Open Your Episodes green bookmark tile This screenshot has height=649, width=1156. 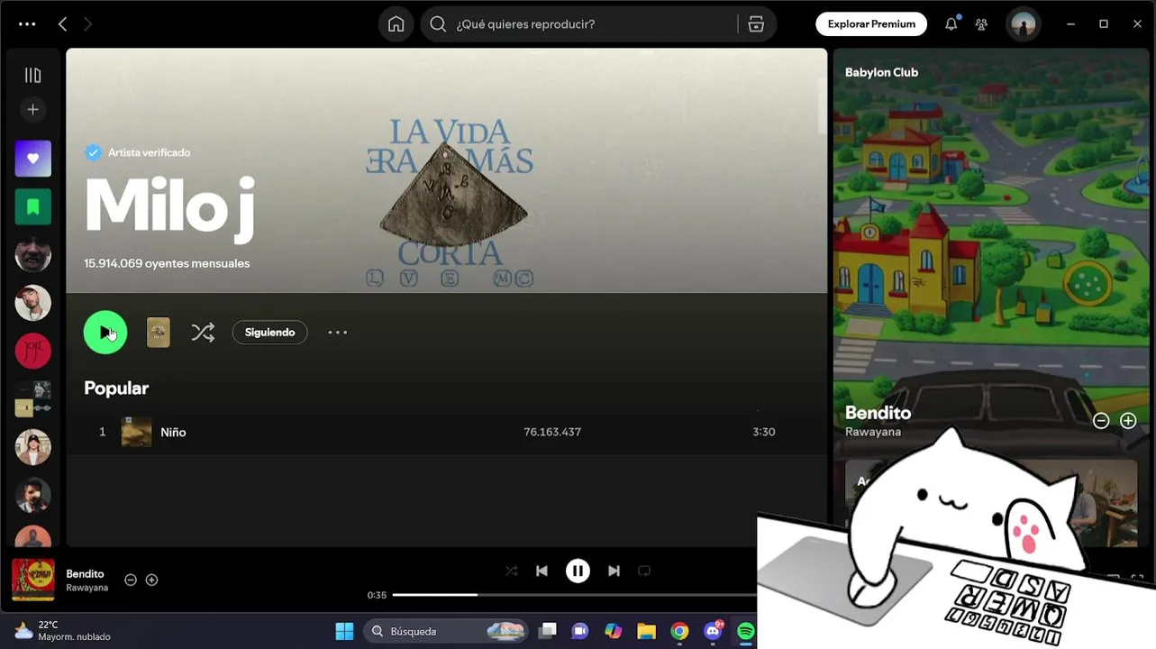click(x=32, y=207)
